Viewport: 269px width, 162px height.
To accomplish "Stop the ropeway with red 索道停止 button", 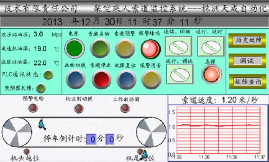I will [101, 79].
